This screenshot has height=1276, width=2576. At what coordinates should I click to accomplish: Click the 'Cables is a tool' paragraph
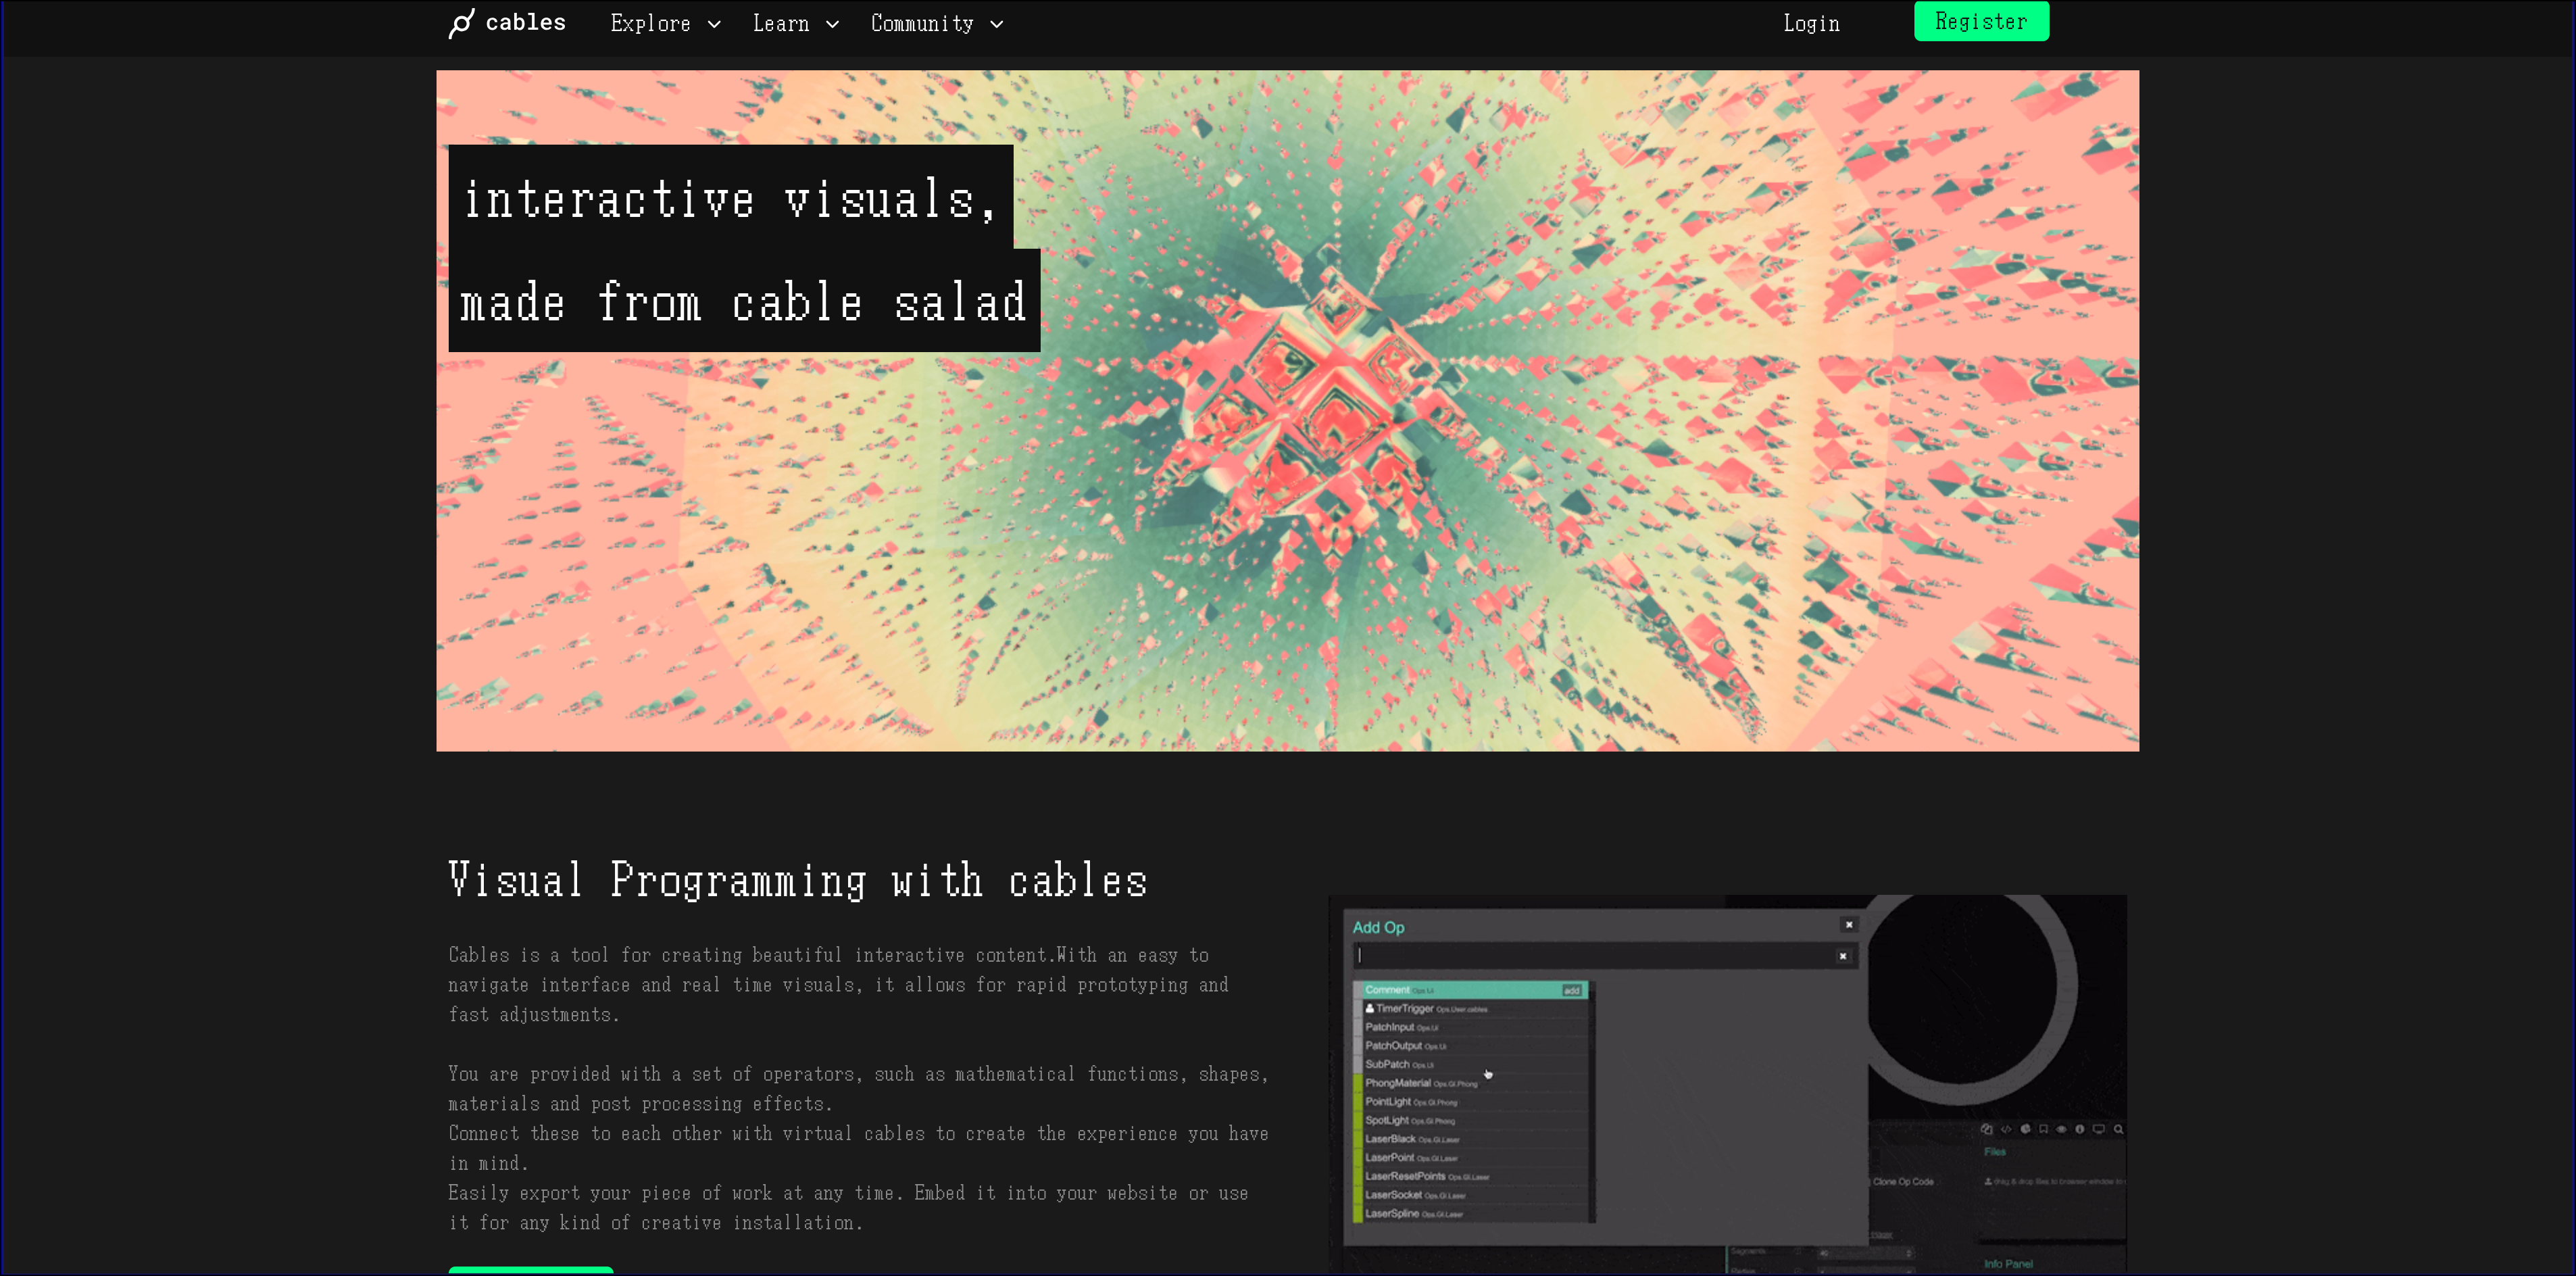(x=838, y=985)
